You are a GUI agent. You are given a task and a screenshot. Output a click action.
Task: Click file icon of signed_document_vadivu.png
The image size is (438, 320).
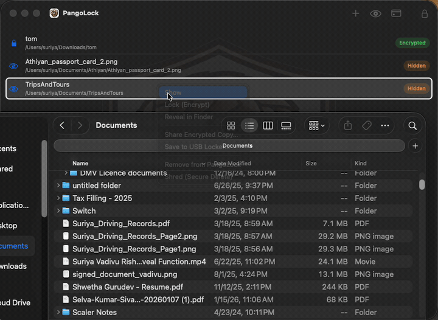pyautogui.click(x=66, y=274)
